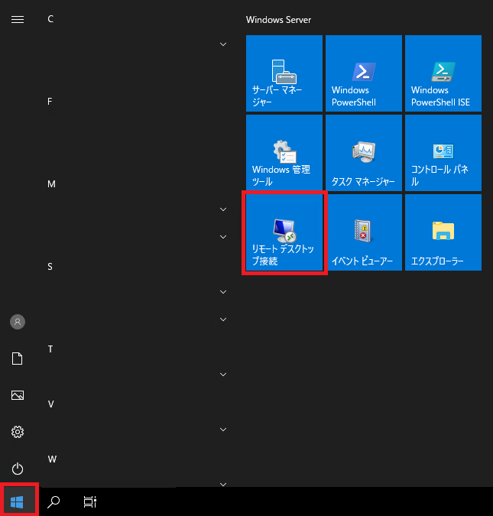Expand the folder chevron under the T heading

(223, 375)
